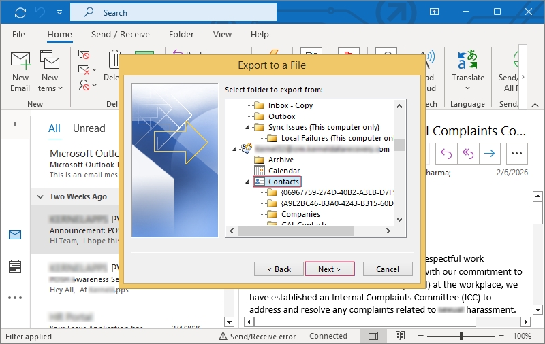Show All messages tab
The image size is (545, 344).
54,128
